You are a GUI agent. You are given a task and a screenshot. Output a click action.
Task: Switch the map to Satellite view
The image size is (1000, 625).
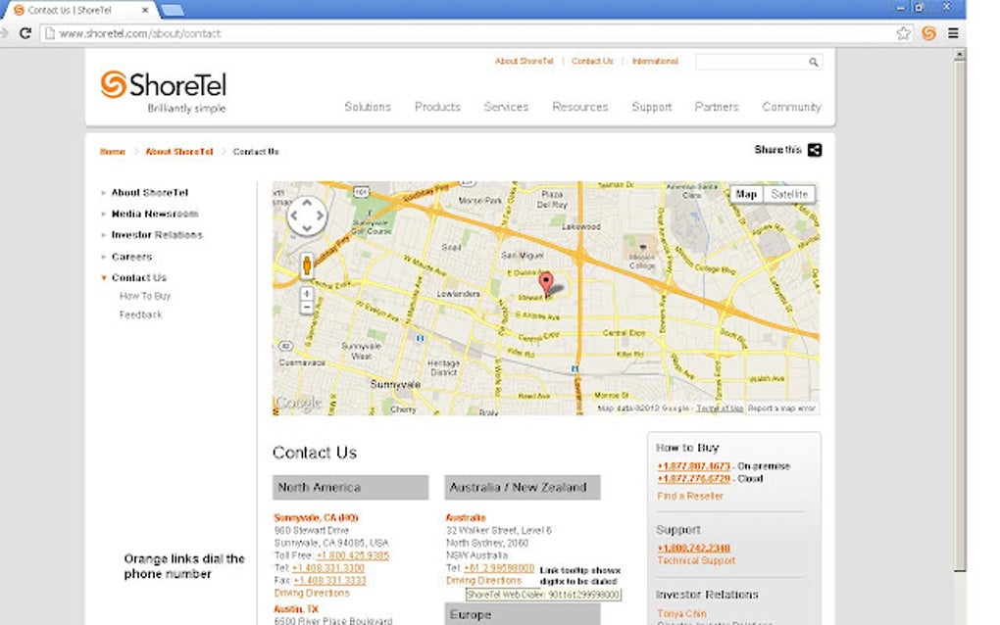790,194
